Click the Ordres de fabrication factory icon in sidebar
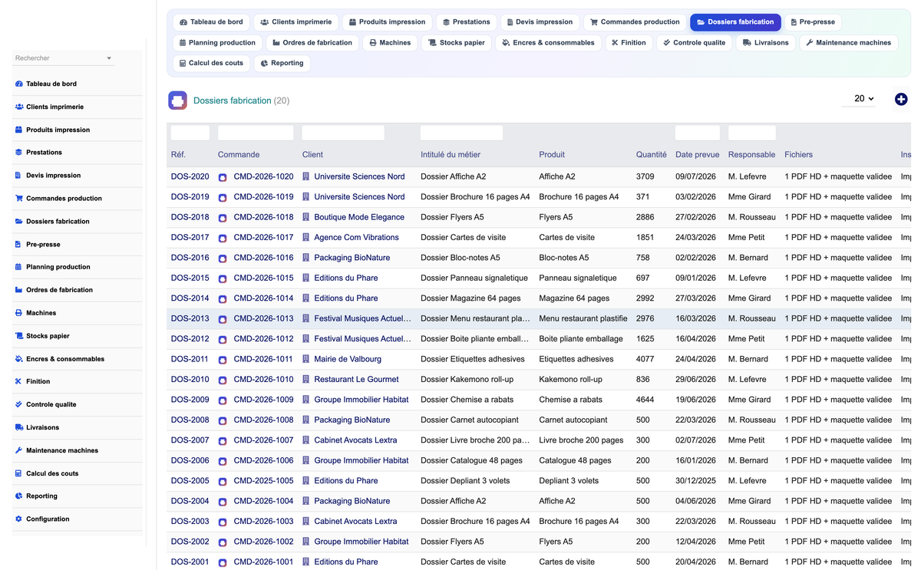The height and width of the screenshot is (570, 921). [x=18, y=290]
